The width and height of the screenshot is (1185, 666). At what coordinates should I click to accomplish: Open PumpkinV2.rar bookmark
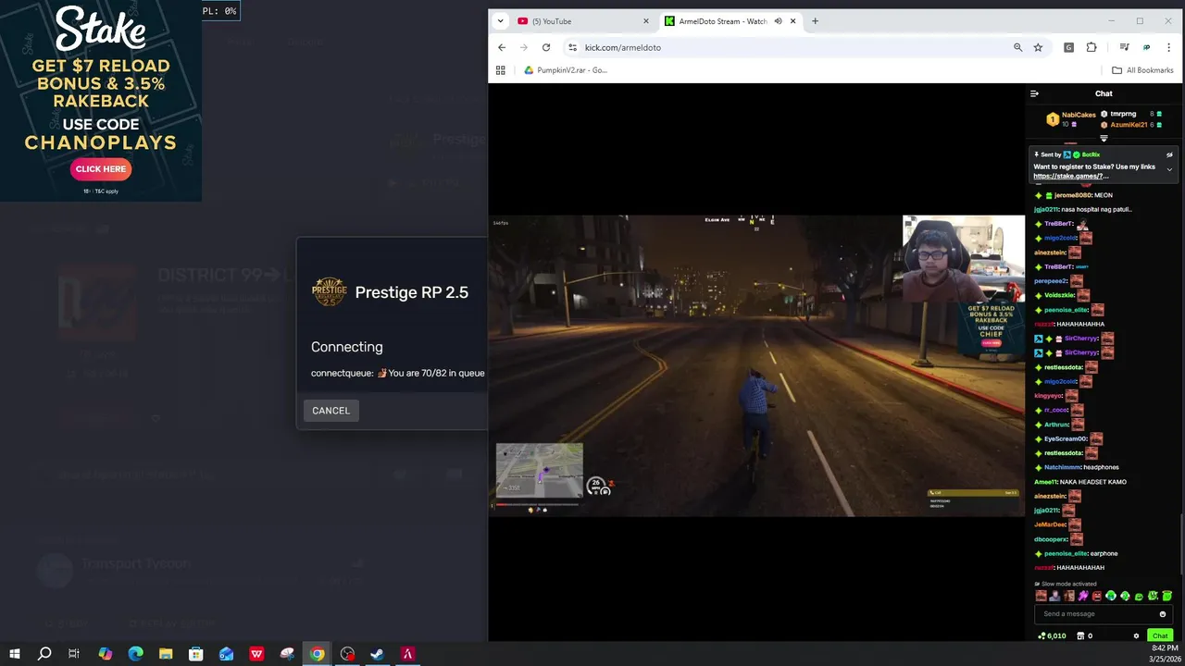566,70
